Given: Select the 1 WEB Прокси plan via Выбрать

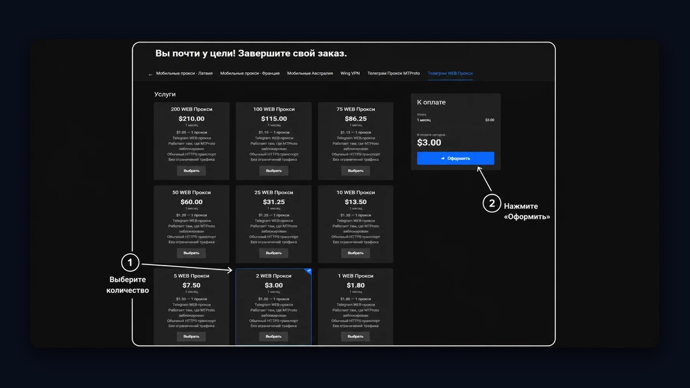Looking at the screenshot, I should coord(355,336).
